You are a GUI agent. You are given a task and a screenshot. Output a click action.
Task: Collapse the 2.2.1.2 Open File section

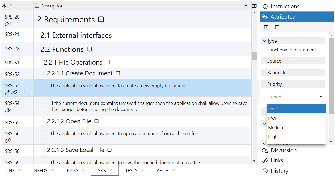click(x=96, y=121)
